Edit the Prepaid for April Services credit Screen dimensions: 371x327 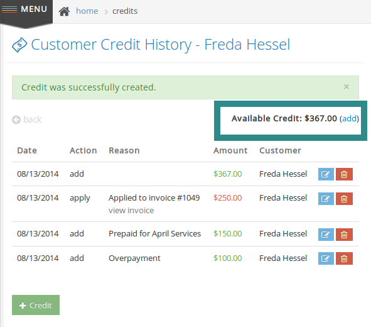tap(326, 235)
